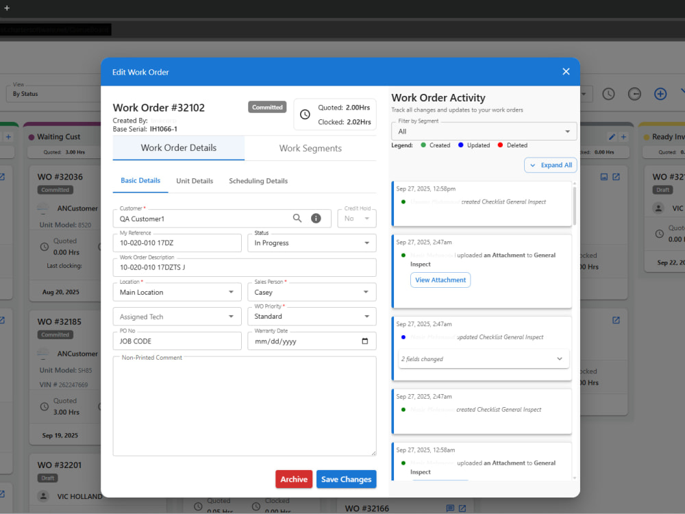Click the PO No field with JOB CODE
The width and height of the screenshot is (685, 514).
tap(177, 341)
